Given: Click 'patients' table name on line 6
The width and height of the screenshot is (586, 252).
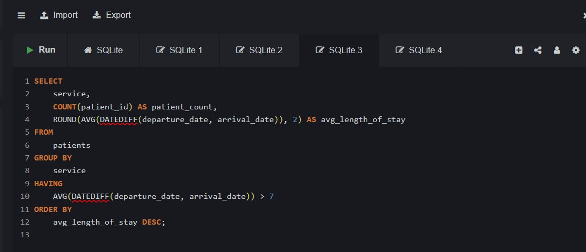Looking at the screenshot, I should (72, 145).
